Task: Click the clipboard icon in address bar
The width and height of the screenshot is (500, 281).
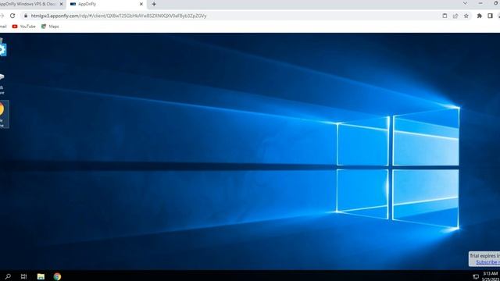Action: (x=445, y=16)
